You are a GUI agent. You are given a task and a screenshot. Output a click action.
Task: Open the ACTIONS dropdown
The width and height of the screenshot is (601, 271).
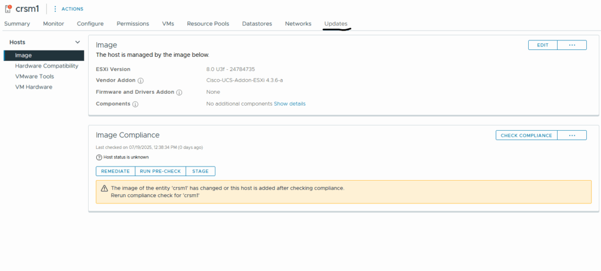(72, 9)
